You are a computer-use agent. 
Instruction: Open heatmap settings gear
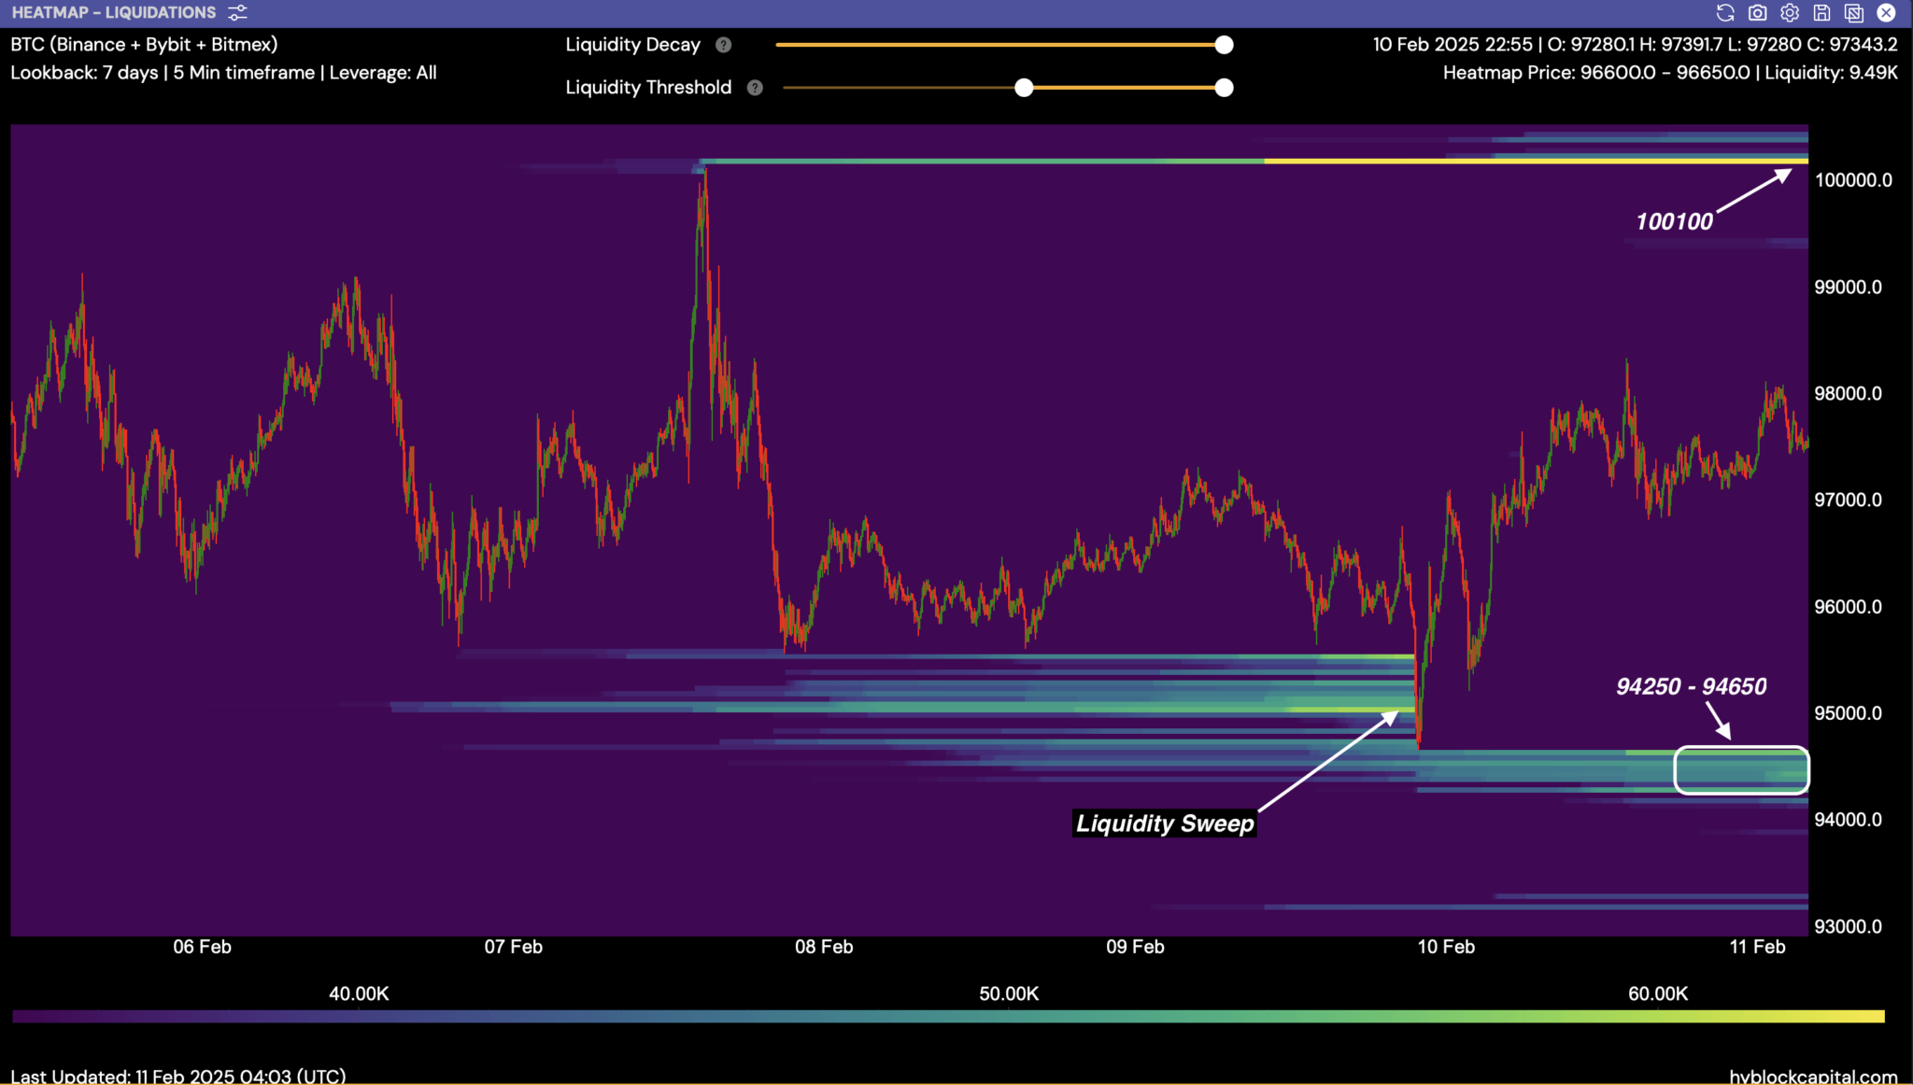(1790, 13)
